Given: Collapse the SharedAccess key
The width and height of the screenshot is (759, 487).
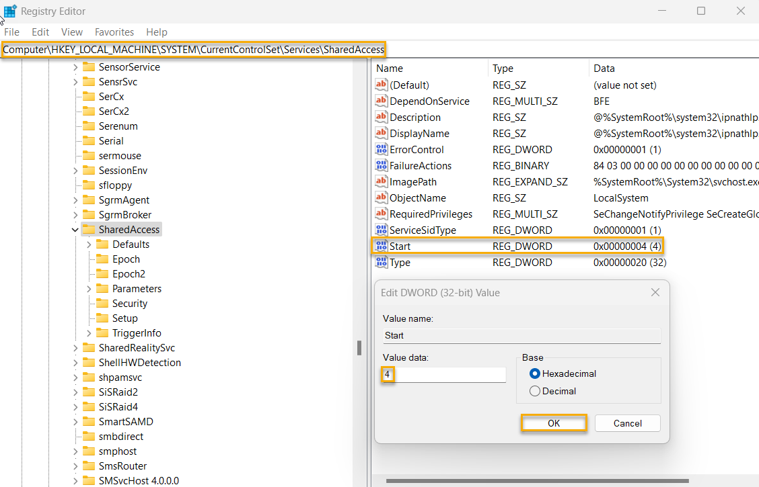Looking at the screenshot, I should (75, 230).
